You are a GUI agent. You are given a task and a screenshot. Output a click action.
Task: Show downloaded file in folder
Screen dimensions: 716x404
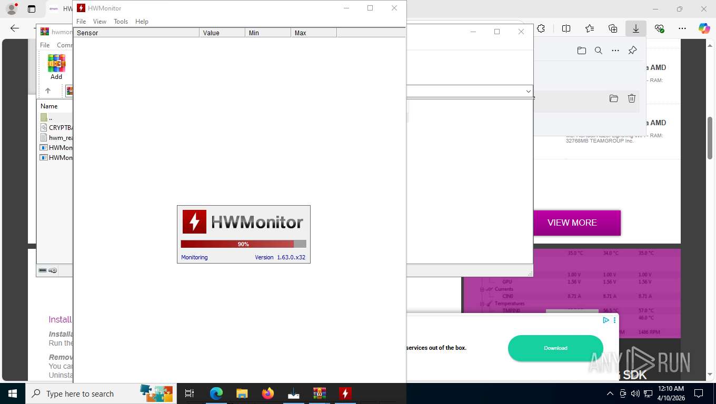614,98
